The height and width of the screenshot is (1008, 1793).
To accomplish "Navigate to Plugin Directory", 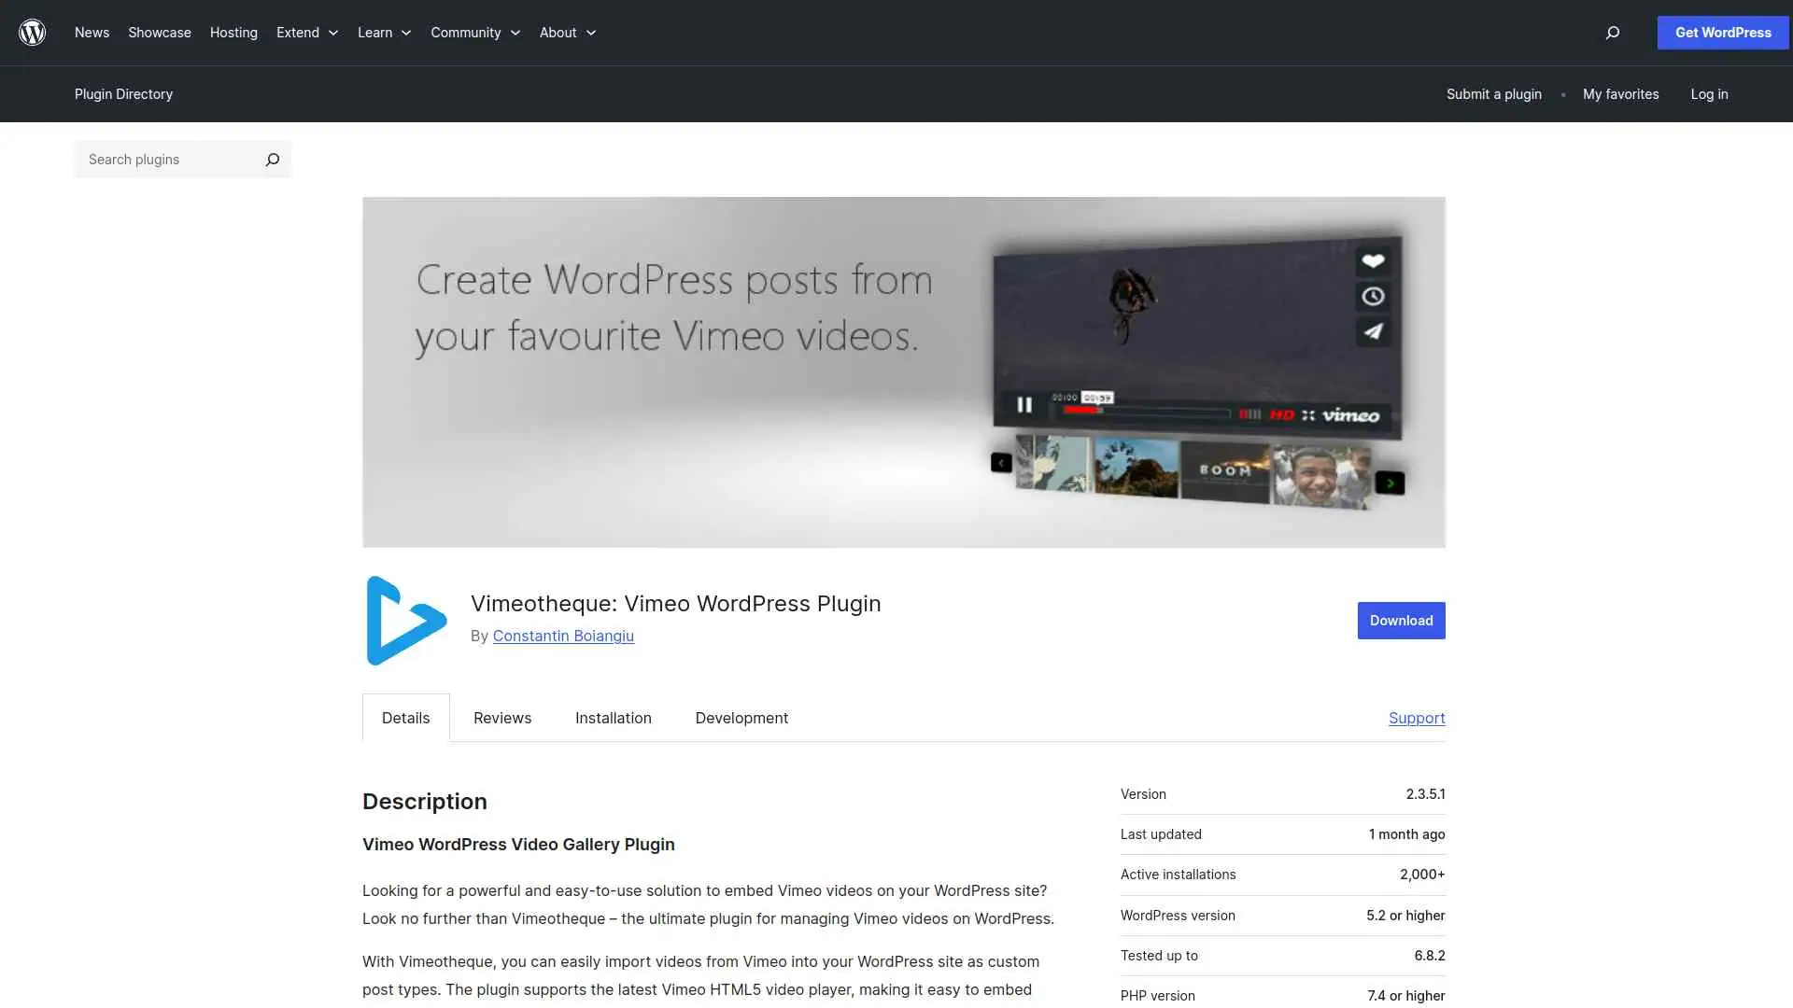I will click(123, 93).
